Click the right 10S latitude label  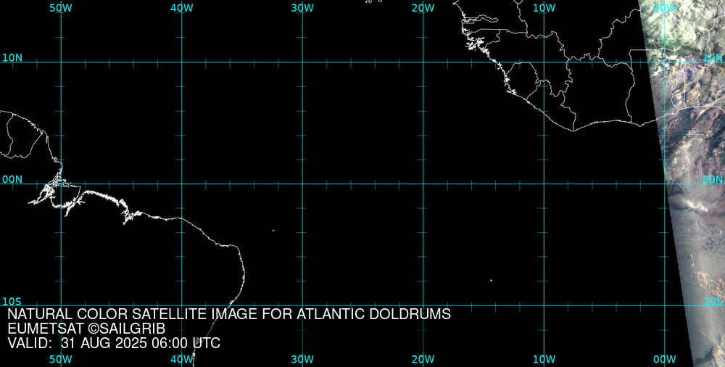tap(712, 302)
